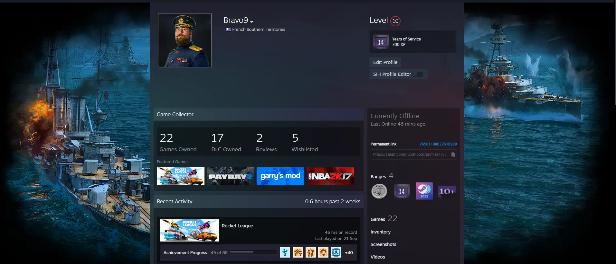Open the garry's mod featured game
This screenshot has width=616, height=264.
pyautogui.click(x=280, y=176)
